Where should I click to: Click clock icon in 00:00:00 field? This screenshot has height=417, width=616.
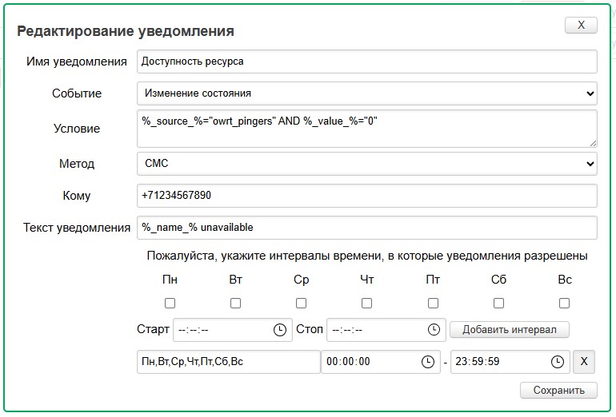[x=428, y=362]
